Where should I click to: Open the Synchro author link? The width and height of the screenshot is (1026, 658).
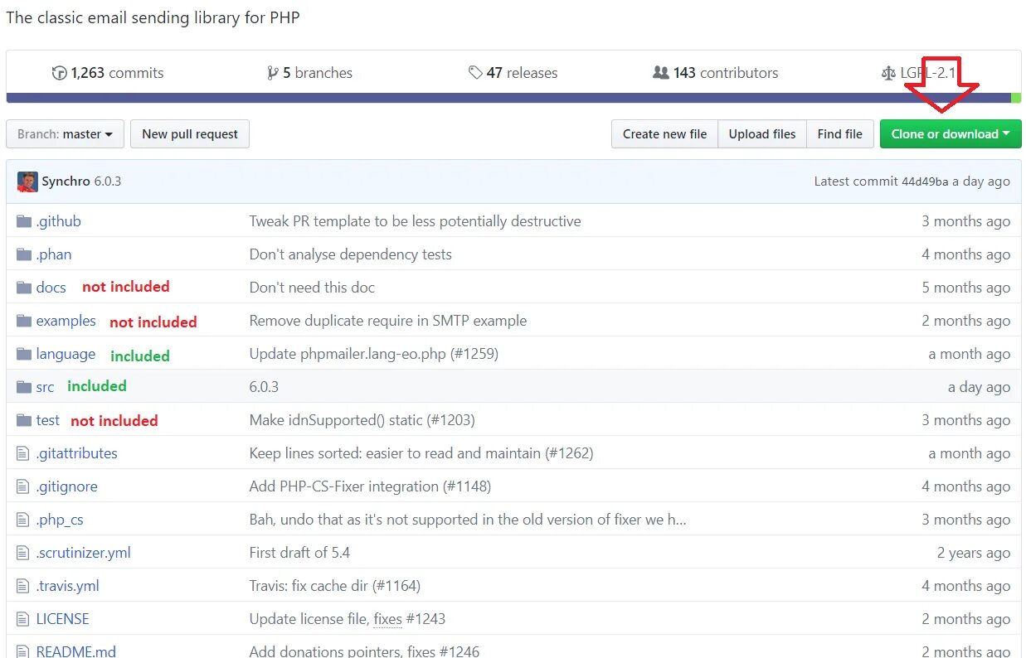click(x=66, y=181)
